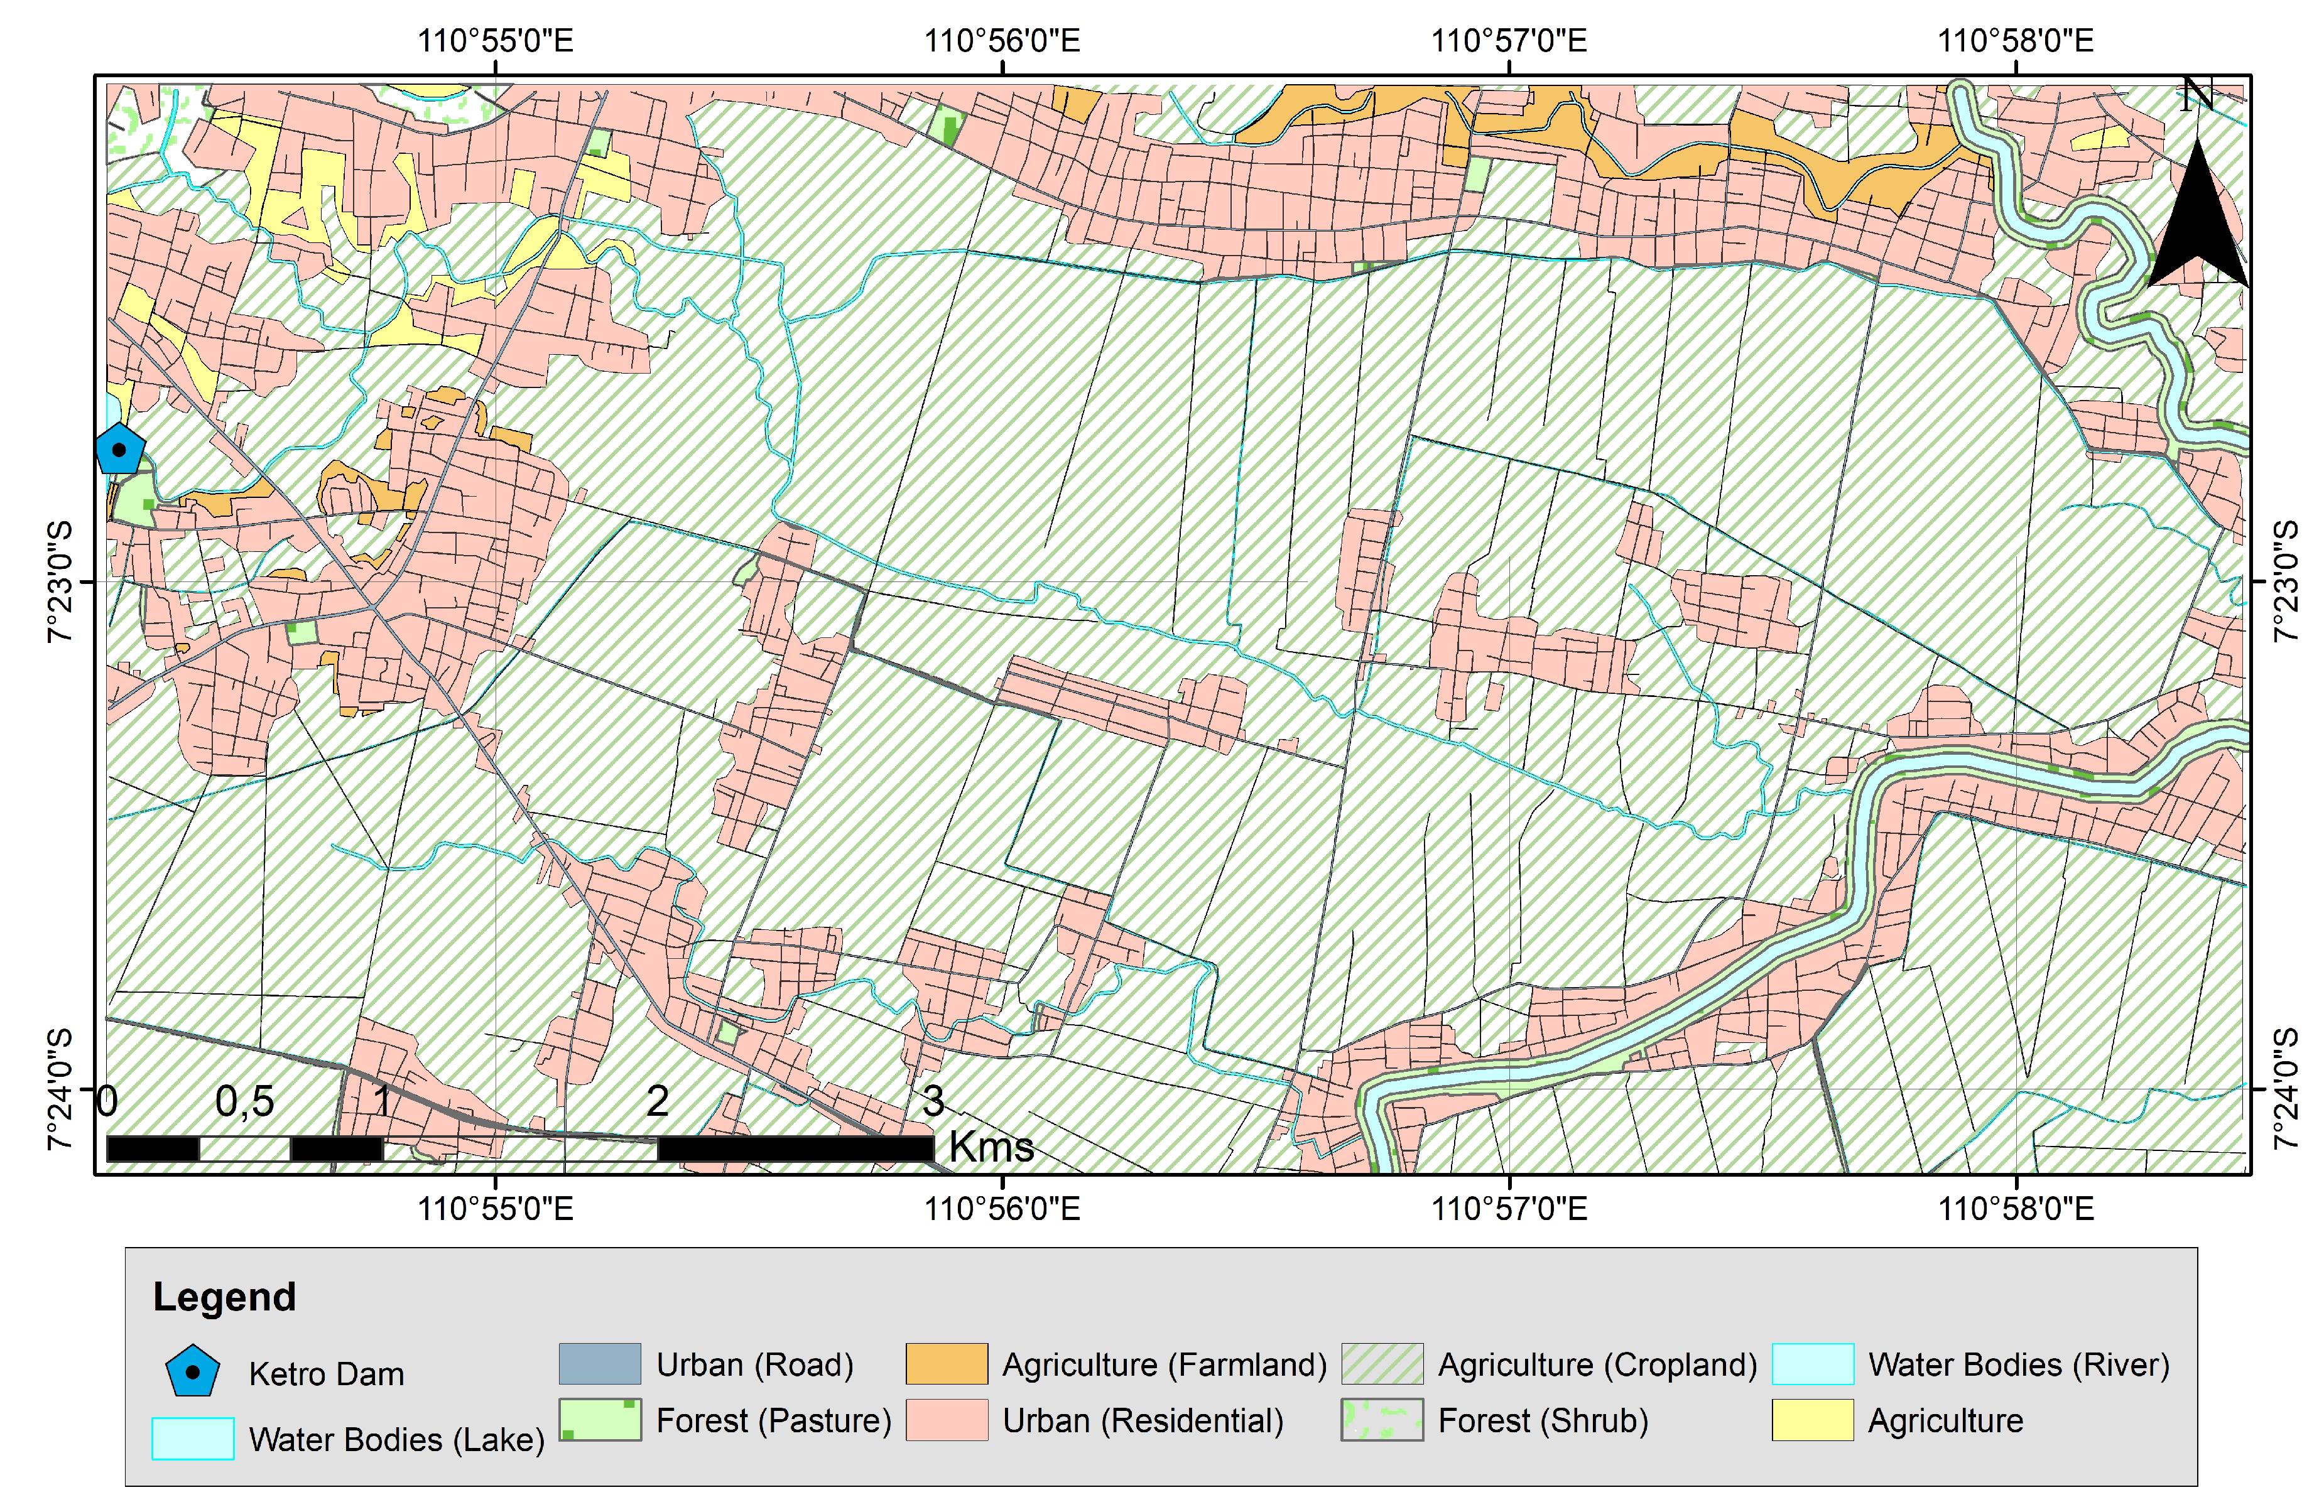
Task: Click the Forest (Pasture) legend symbol
Action: coord(600,1419)
